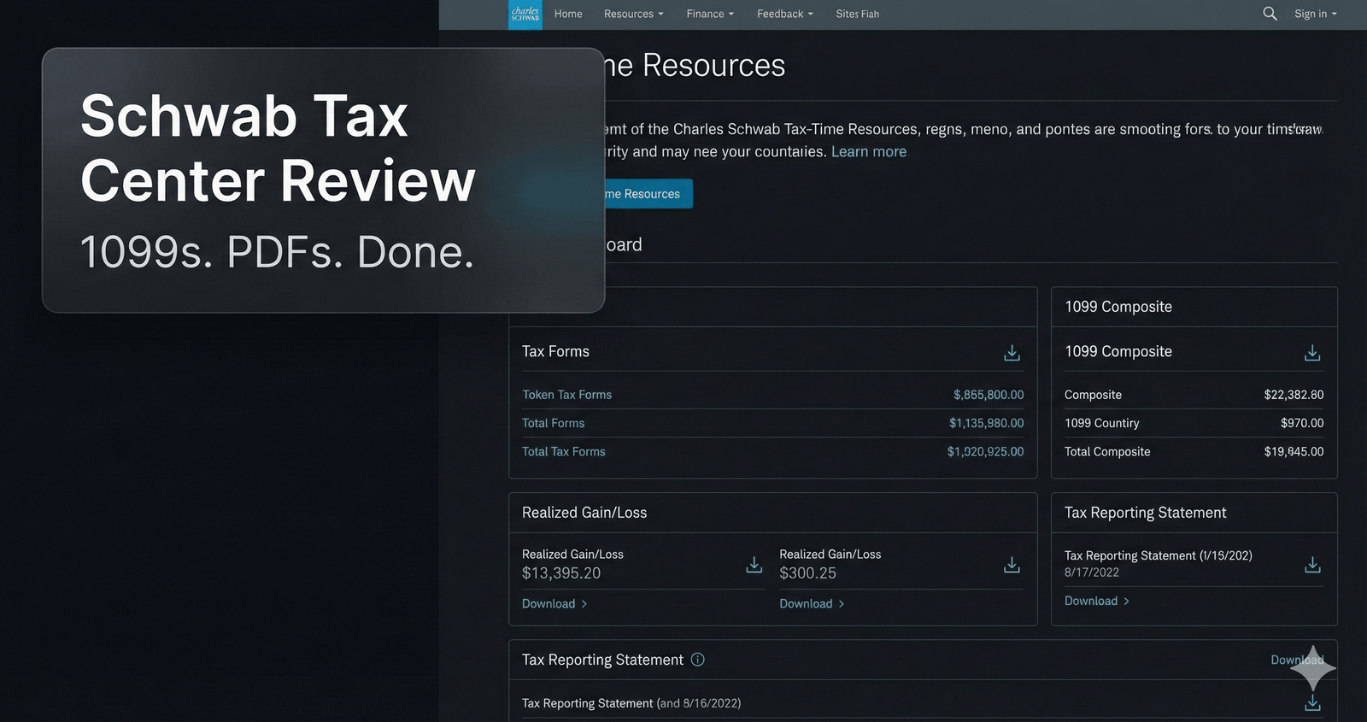
Task: Select the $1,920,925.00 amount
Action: point(985,451)
